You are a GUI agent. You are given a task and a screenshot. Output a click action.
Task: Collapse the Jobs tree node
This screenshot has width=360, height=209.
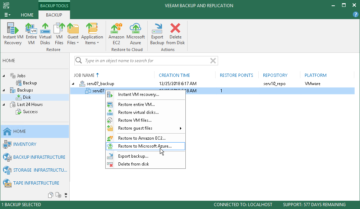(4, 76)
